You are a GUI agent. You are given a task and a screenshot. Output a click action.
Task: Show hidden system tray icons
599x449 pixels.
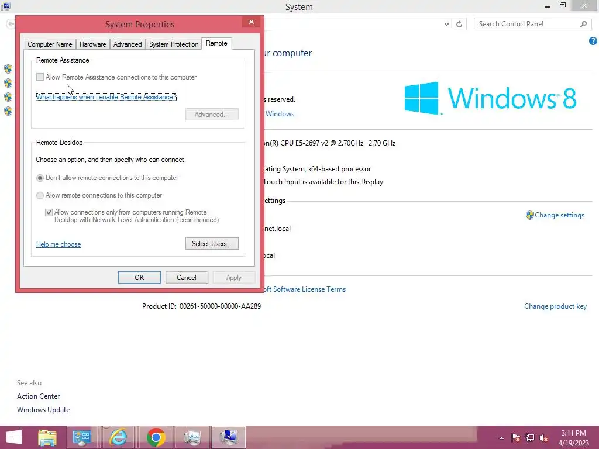pyautogui.click(x=501, y=438)
